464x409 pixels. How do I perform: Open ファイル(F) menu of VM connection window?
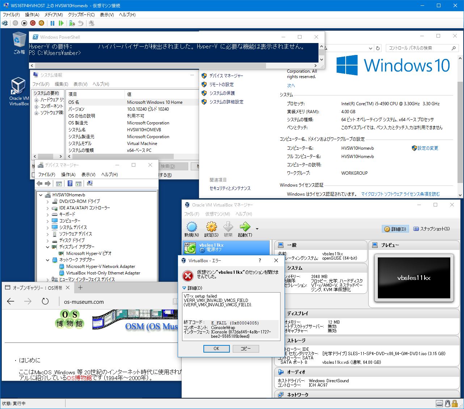[11, 15]
